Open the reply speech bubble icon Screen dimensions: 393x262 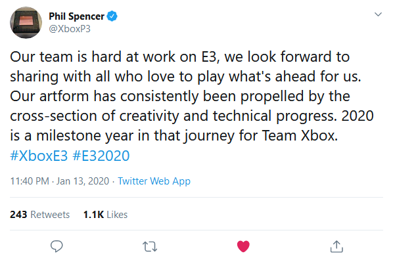pos(57,246)
